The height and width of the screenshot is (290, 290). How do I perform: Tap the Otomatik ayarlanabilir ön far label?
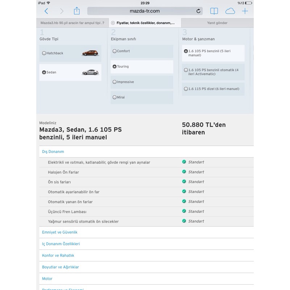pyautogui.click(x=74, y=192)
